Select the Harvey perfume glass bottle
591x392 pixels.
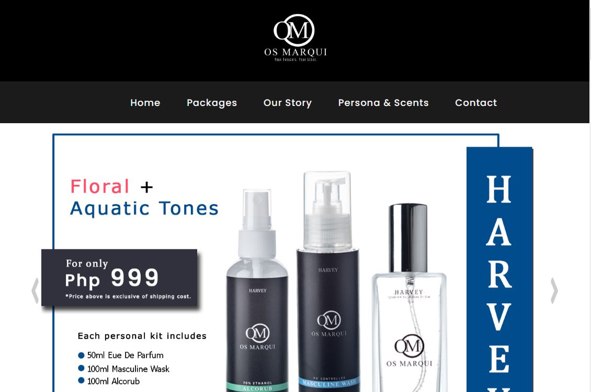tap(410, 298)
